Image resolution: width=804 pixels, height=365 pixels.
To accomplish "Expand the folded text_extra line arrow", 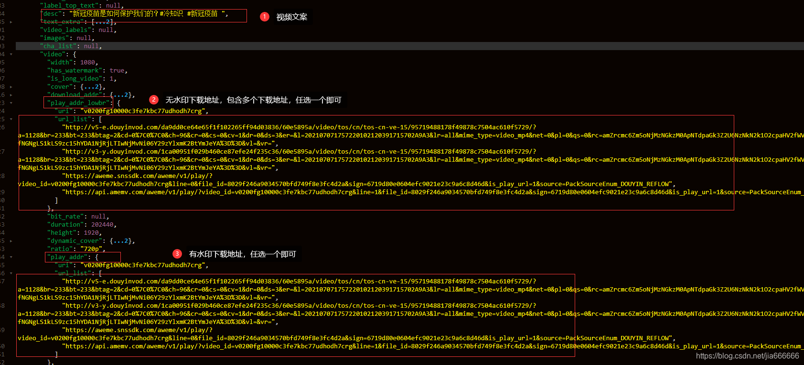I will tap(11, 22).
